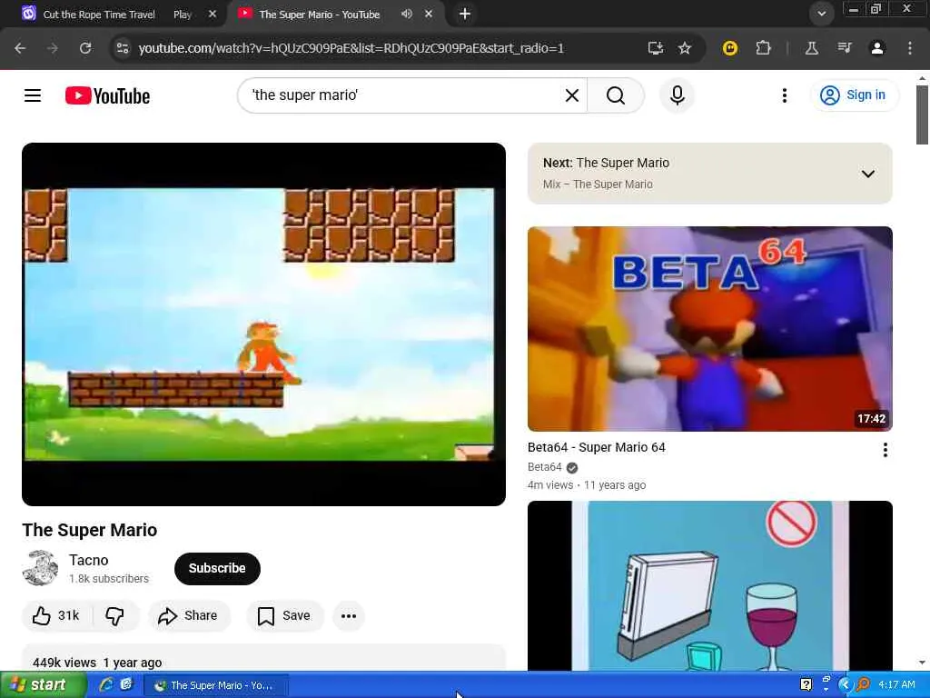Open the Chrome profile avatar

point(876,48)
